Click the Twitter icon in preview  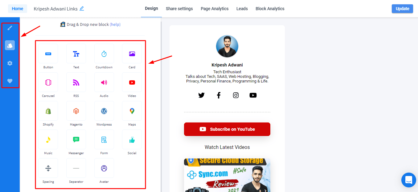tap(201, 95)
